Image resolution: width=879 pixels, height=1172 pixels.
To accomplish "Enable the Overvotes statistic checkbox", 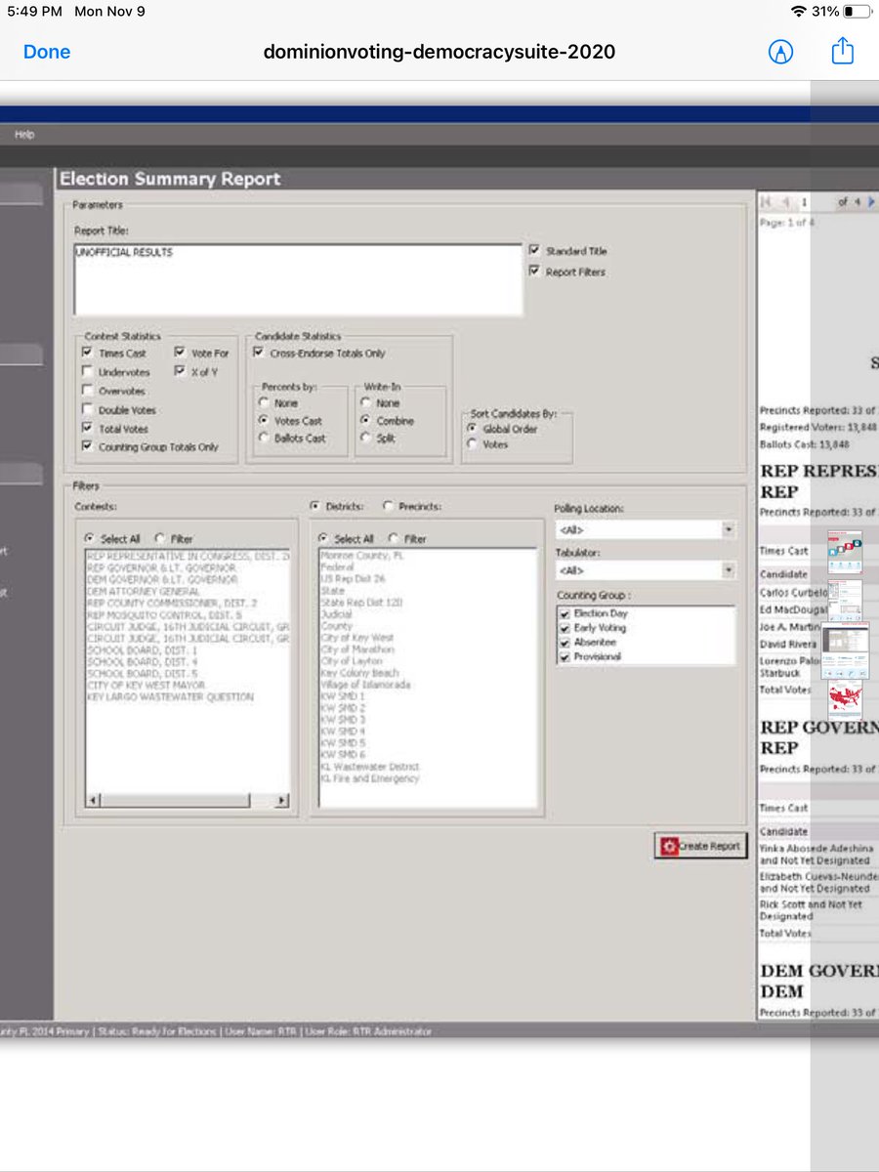I will click(87, 391).
